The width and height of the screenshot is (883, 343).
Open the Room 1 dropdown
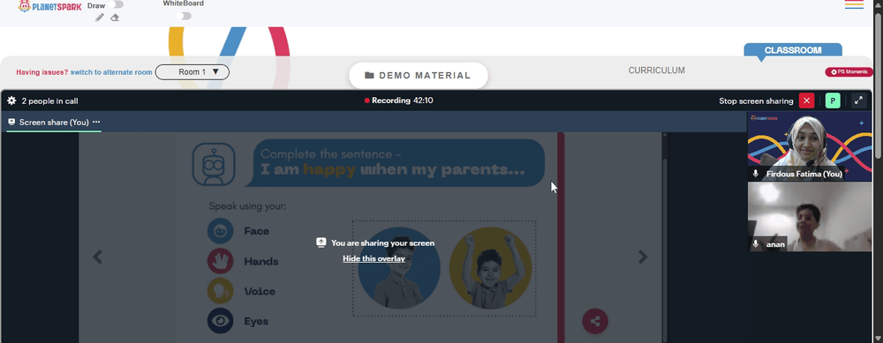pos(192,72)
